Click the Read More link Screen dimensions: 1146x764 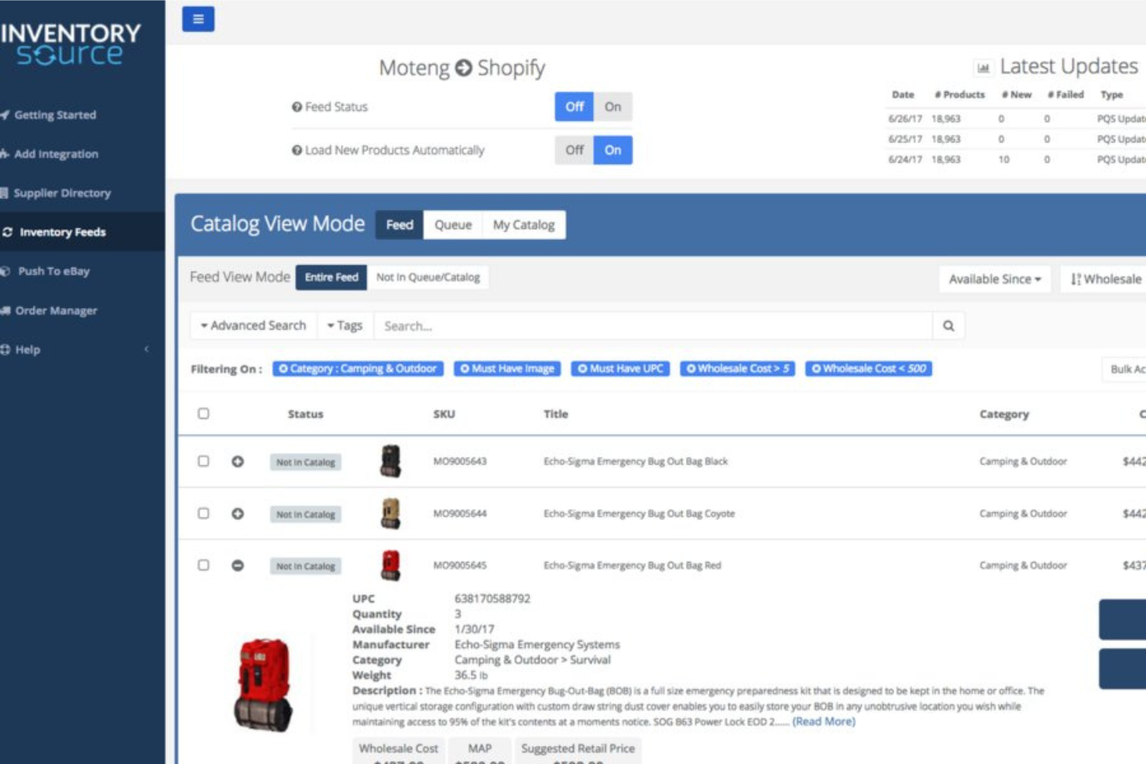point(824,721)
